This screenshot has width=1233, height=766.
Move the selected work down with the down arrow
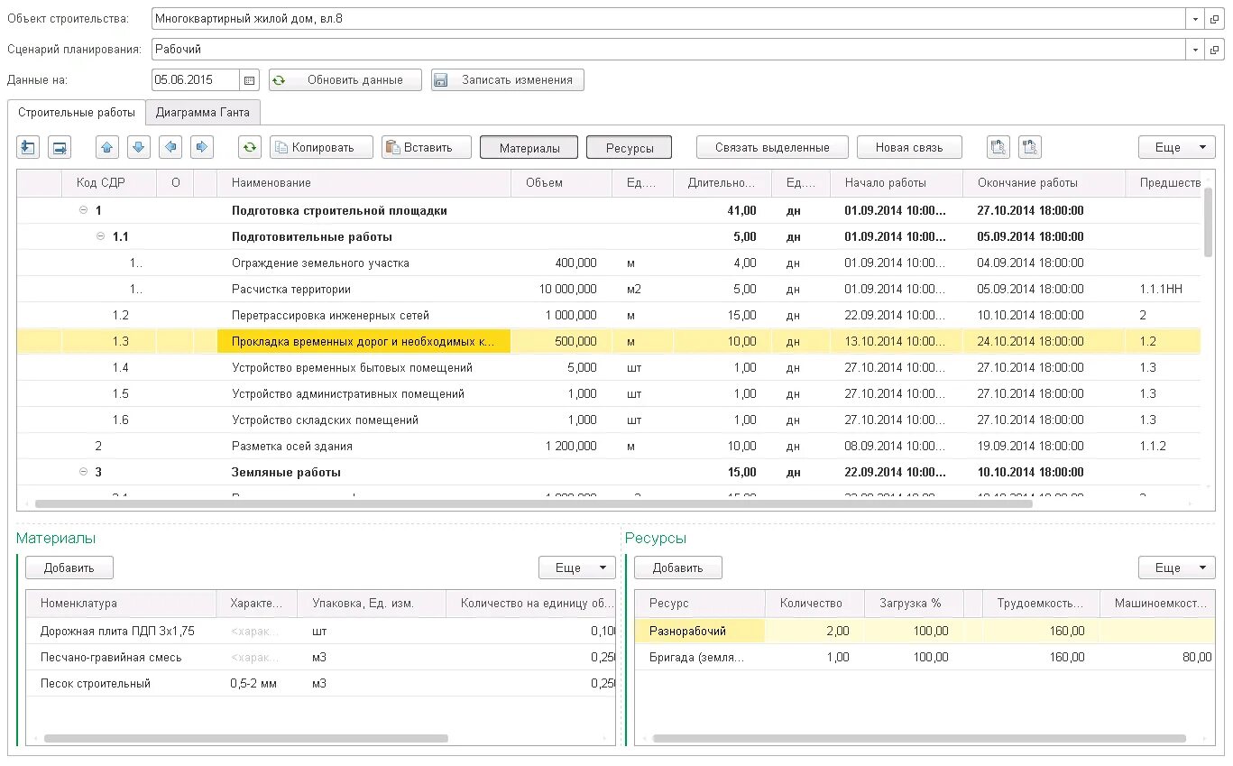(x=138, y=147)
